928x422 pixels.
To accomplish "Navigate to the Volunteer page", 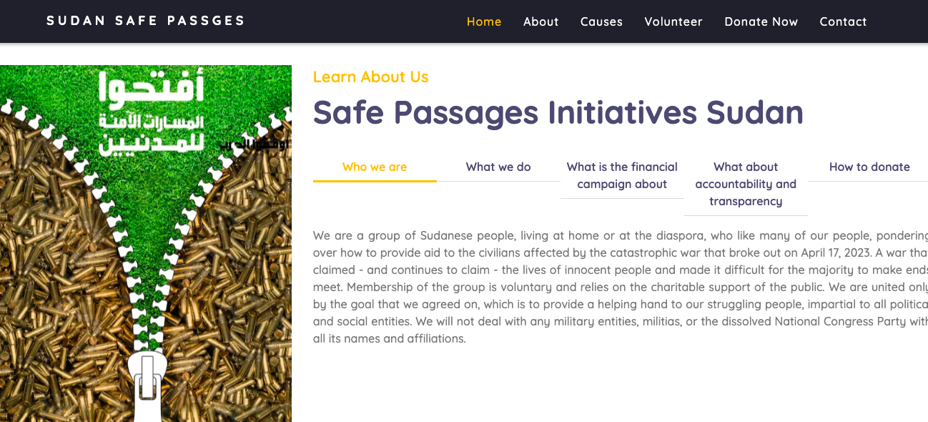I will tap(673, 21).
